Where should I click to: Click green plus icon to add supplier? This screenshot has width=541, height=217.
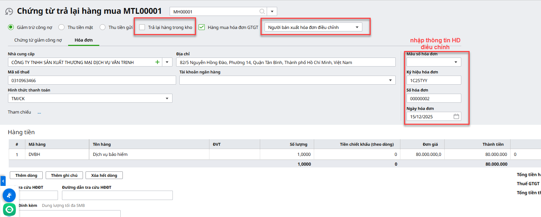157,62
